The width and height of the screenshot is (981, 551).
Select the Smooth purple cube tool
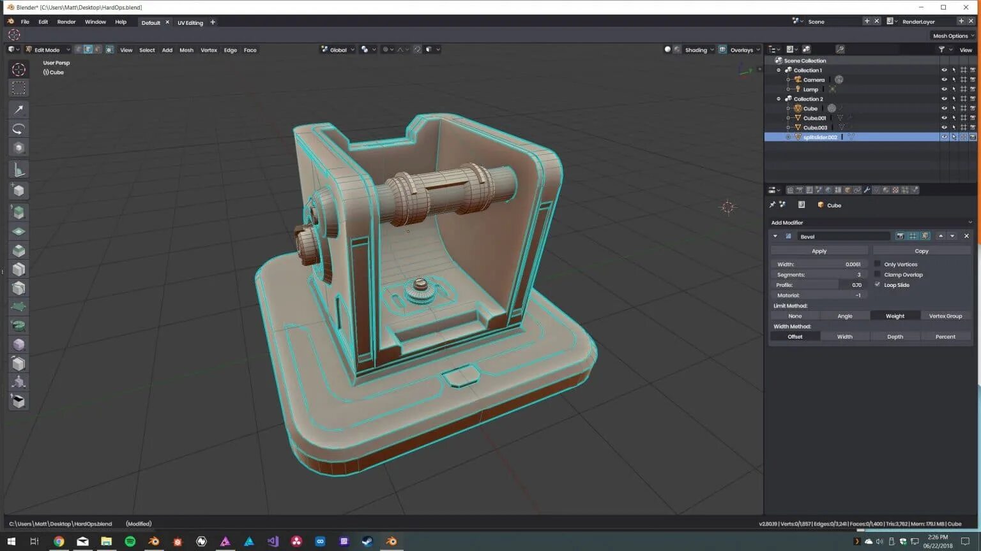click(19, 344)
